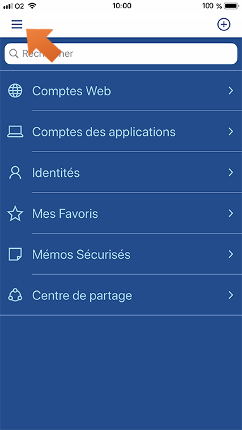This screenshot has width=242, height=430.
Task: Focus the Rechercher search field
Action: (121, 54)
